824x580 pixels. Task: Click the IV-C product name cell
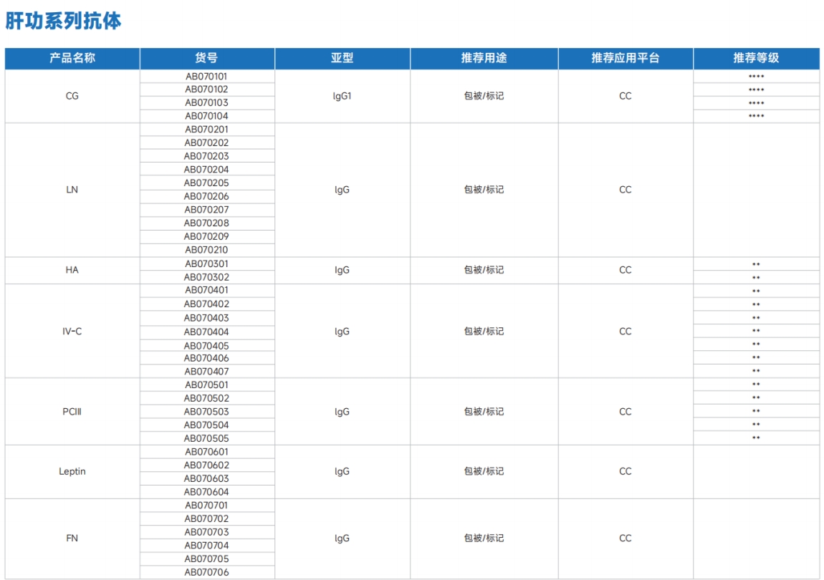(x=72, y=331)
